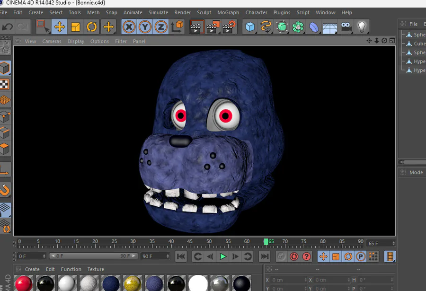Add a Camera object from the toolbar
The image size is (426, 291).
[346, 27]
